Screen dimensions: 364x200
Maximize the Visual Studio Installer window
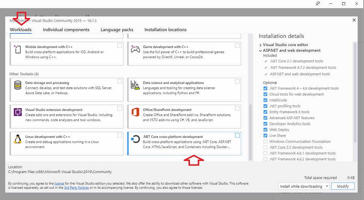tap(344, 4)
